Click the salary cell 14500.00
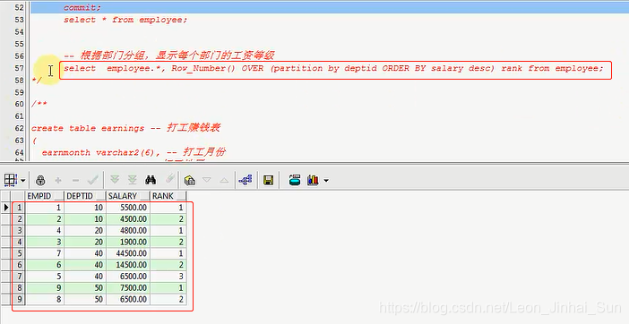 [128, 265]
